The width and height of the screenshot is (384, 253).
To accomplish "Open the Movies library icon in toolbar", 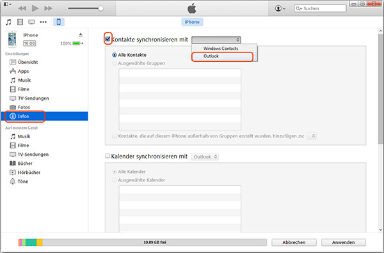I will tap(20, 22).
